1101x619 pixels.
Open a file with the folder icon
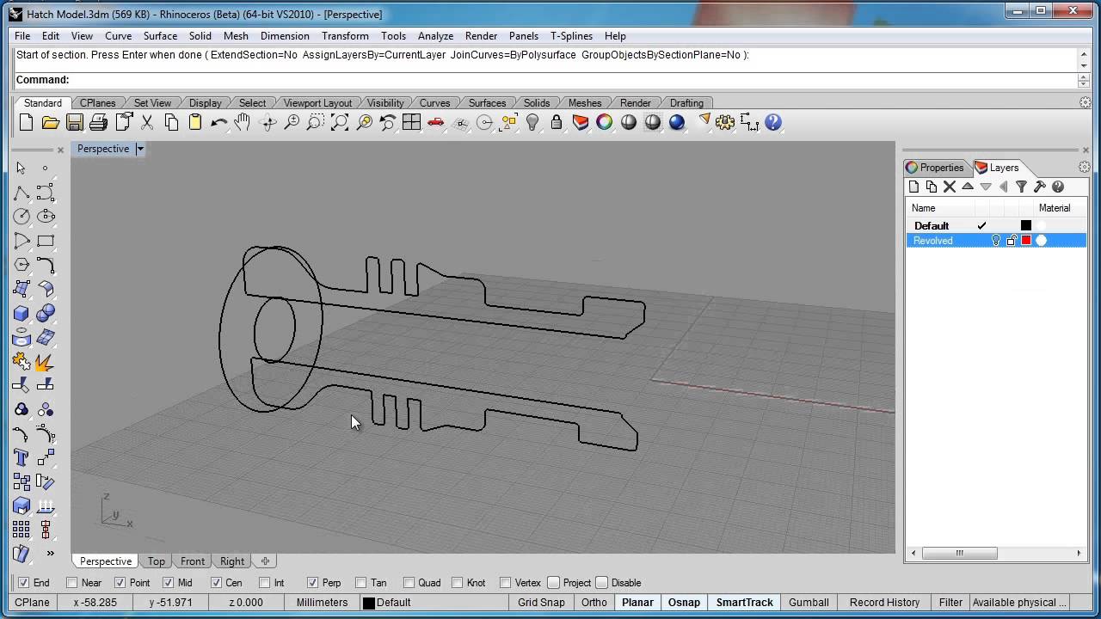[50, 123]
